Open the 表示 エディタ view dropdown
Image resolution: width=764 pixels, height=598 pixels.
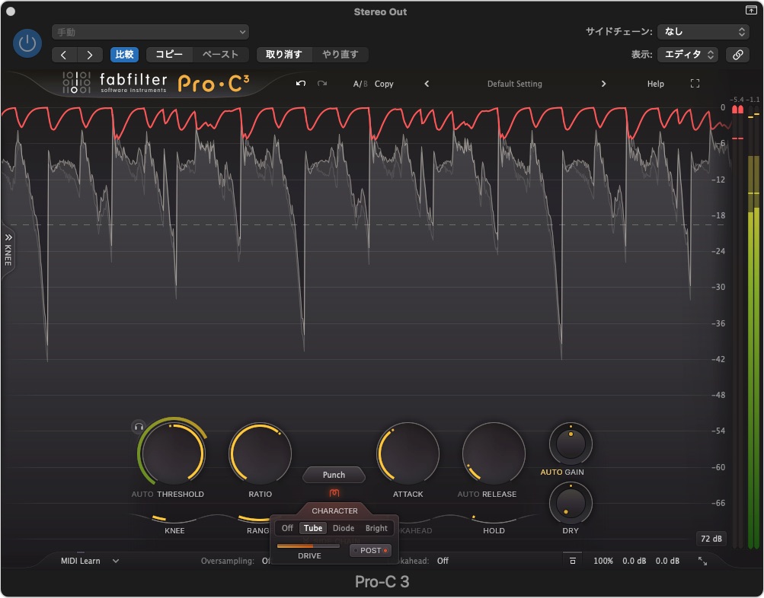coord(688,55)
